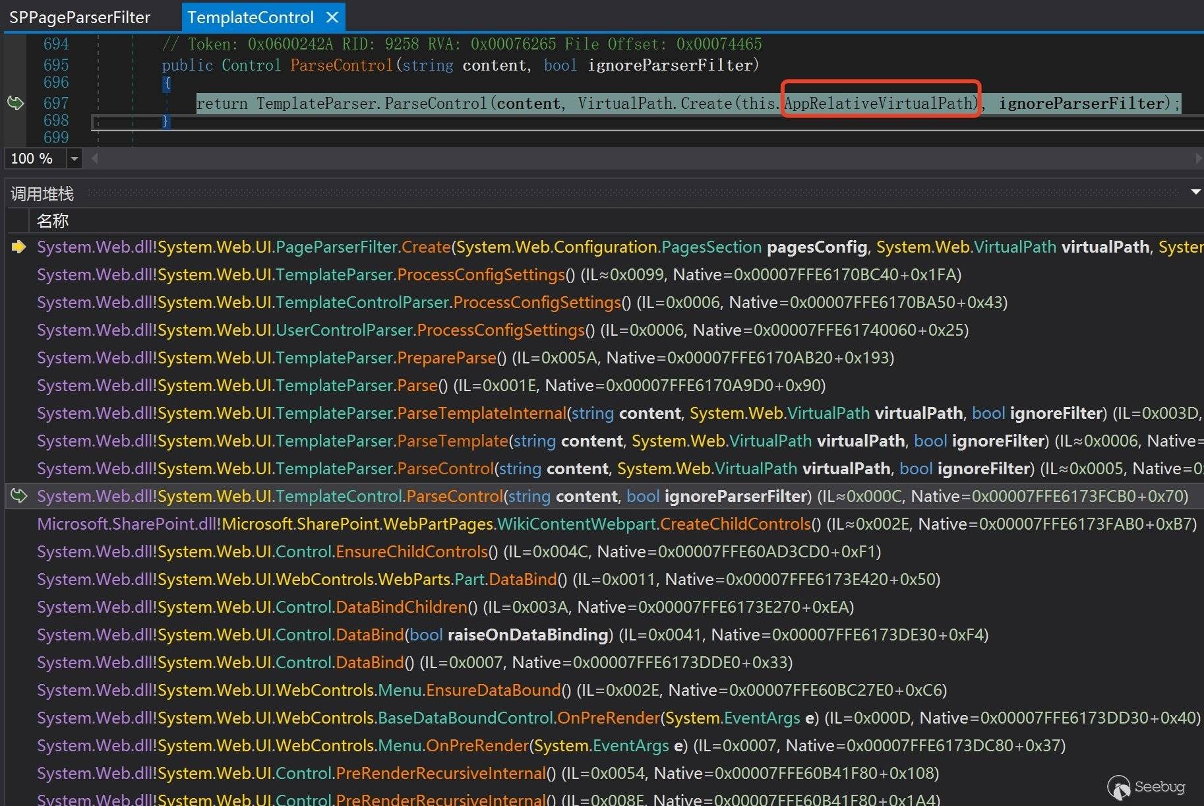Click the green frame arrow in call stack
This screenshot has height=806, width=1204.
click(18, 496)
